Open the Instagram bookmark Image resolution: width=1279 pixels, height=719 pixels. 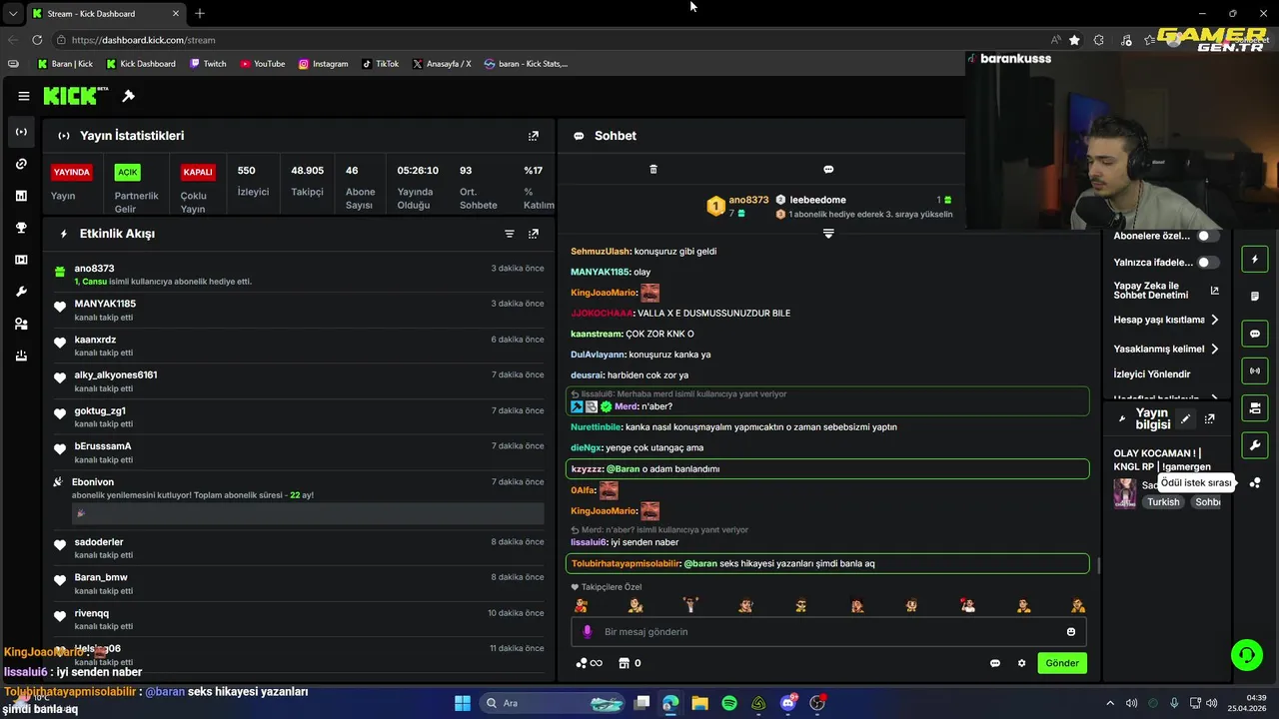(323, 64)
